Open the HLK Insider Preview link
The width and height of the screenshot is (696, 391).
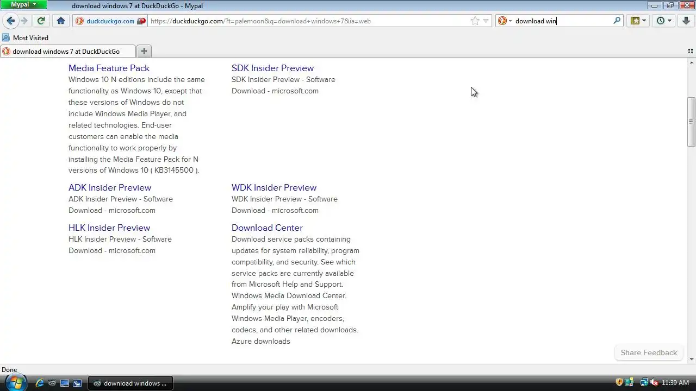coord(109,228)
